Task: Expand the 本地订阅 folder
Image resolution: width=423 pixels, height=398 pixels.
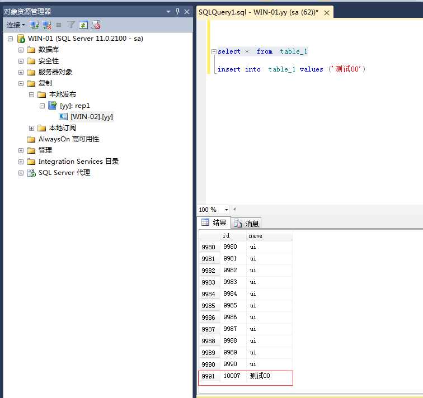Action: tap(31, 128)
